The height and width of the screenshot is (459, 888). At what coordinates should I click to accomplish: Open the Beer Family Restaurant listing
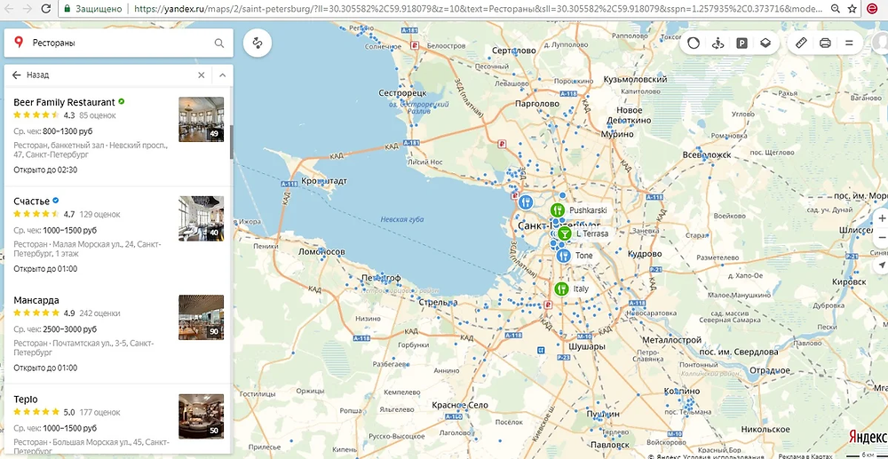[x=65, y=102]
